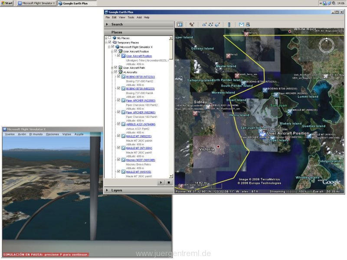Click plane icon of BOEING B738 (N7323U) row
347x260 pixels.
click(123, 77)
